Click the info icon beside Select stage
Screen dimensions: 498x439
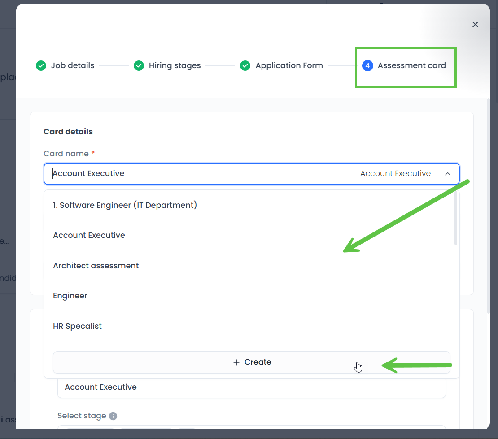click(x=113, y=416)
